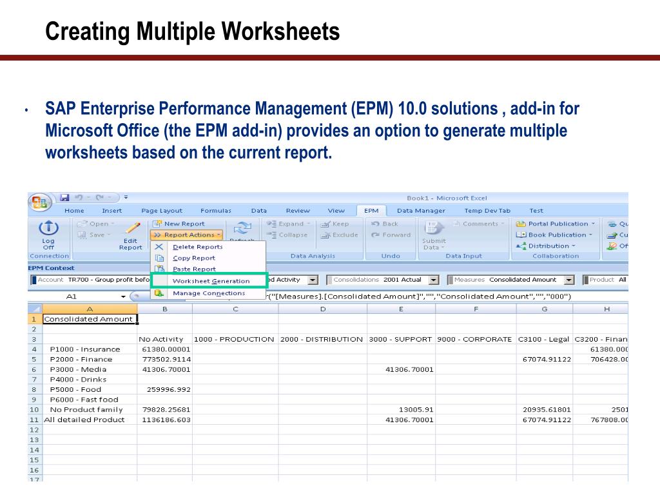
Task: Click the Refresh icon in EPM ribbon
Action: (242, 228)
